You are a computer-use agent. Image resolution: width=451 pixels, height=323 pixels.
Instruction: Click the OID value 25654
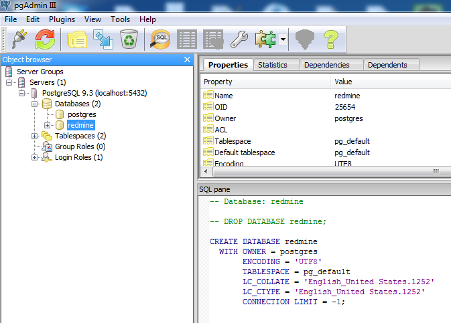click(345, 107)
